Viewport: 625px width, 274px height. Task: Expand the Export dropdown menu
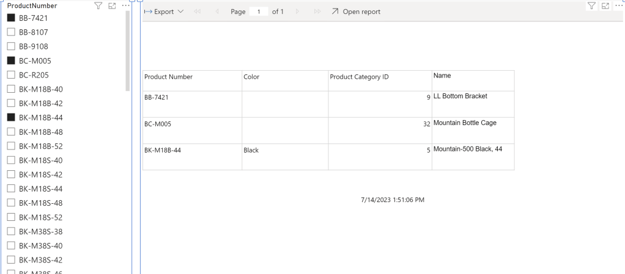[164, 12]
